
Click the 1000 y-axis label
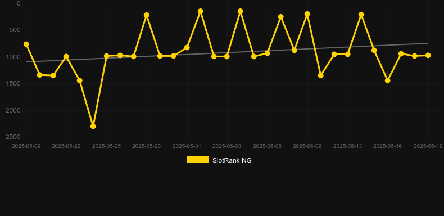tap(13, 57)
